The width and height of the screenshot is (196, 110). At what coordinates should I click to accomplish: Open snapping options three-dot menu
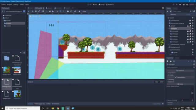point(64,11)
